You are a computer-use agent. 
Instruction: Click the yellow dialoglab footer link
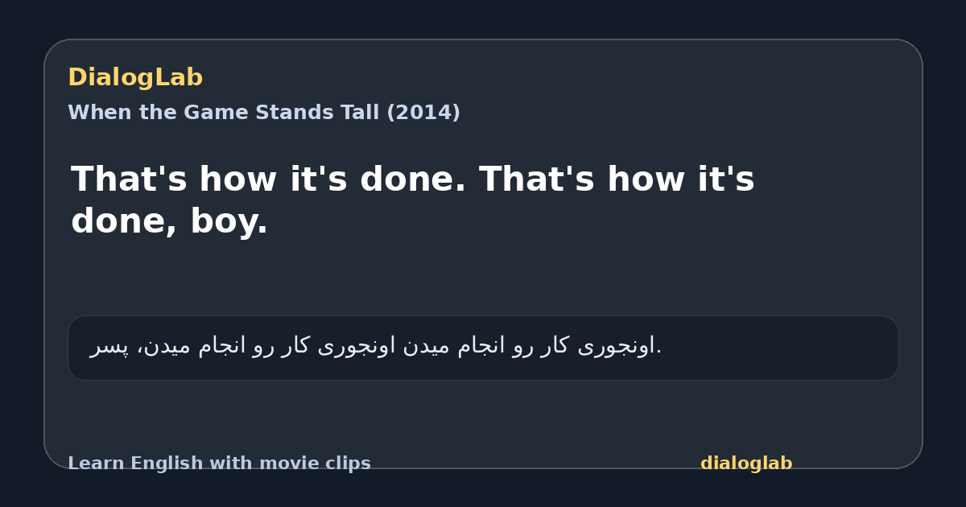tap(746, 464)
